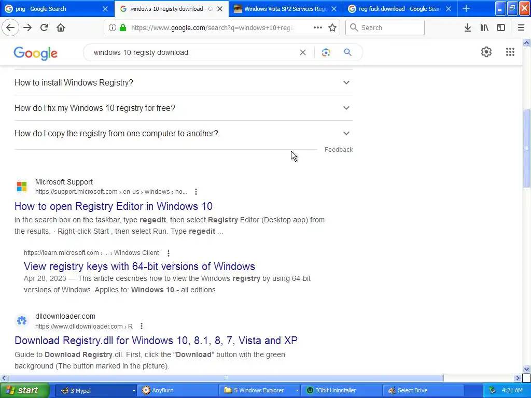Clear the Google search query with X
Screen dimensions: 531x398
[x=303, y=52]
